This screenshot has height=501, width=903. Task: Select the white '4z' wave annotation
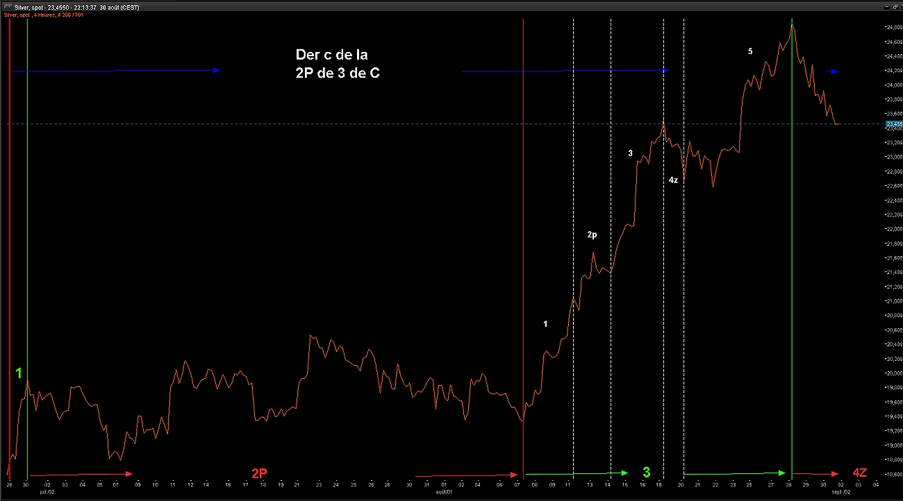coord(673,180)
